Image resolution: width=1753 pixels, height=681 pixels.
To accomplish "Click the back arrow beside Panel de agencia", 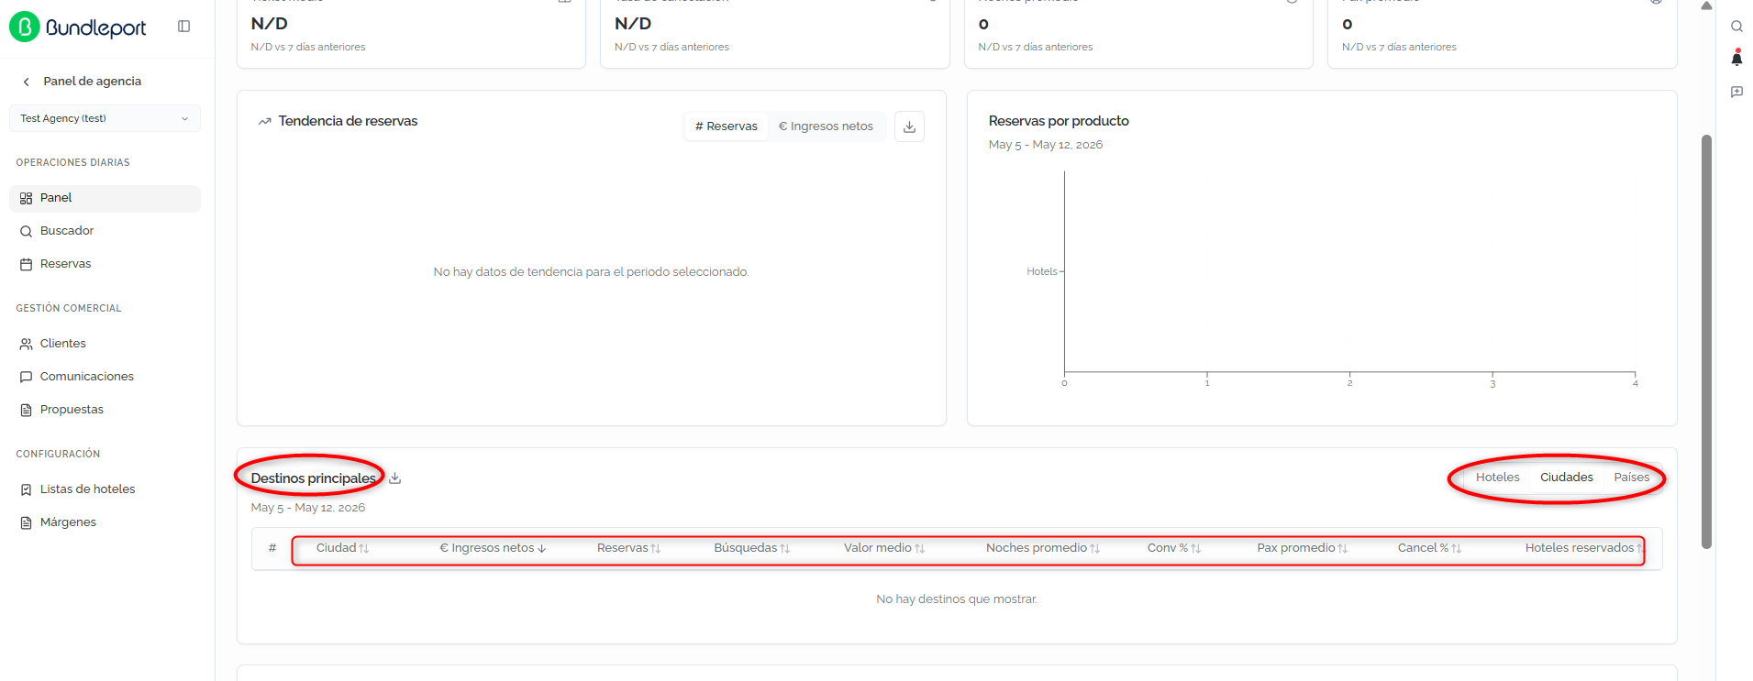I will (x=27, y=82).
